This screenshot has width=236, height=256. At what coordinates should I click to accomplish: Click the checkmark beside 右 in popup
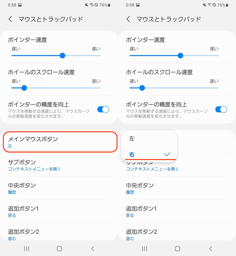[167, 154]
